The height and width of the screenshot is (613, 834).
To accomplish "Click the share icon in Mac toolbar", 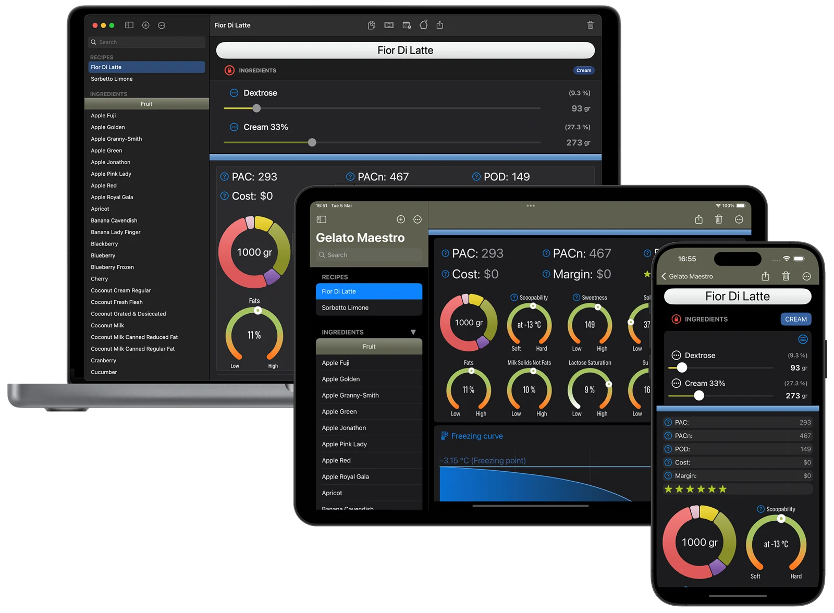I will 439,25.
